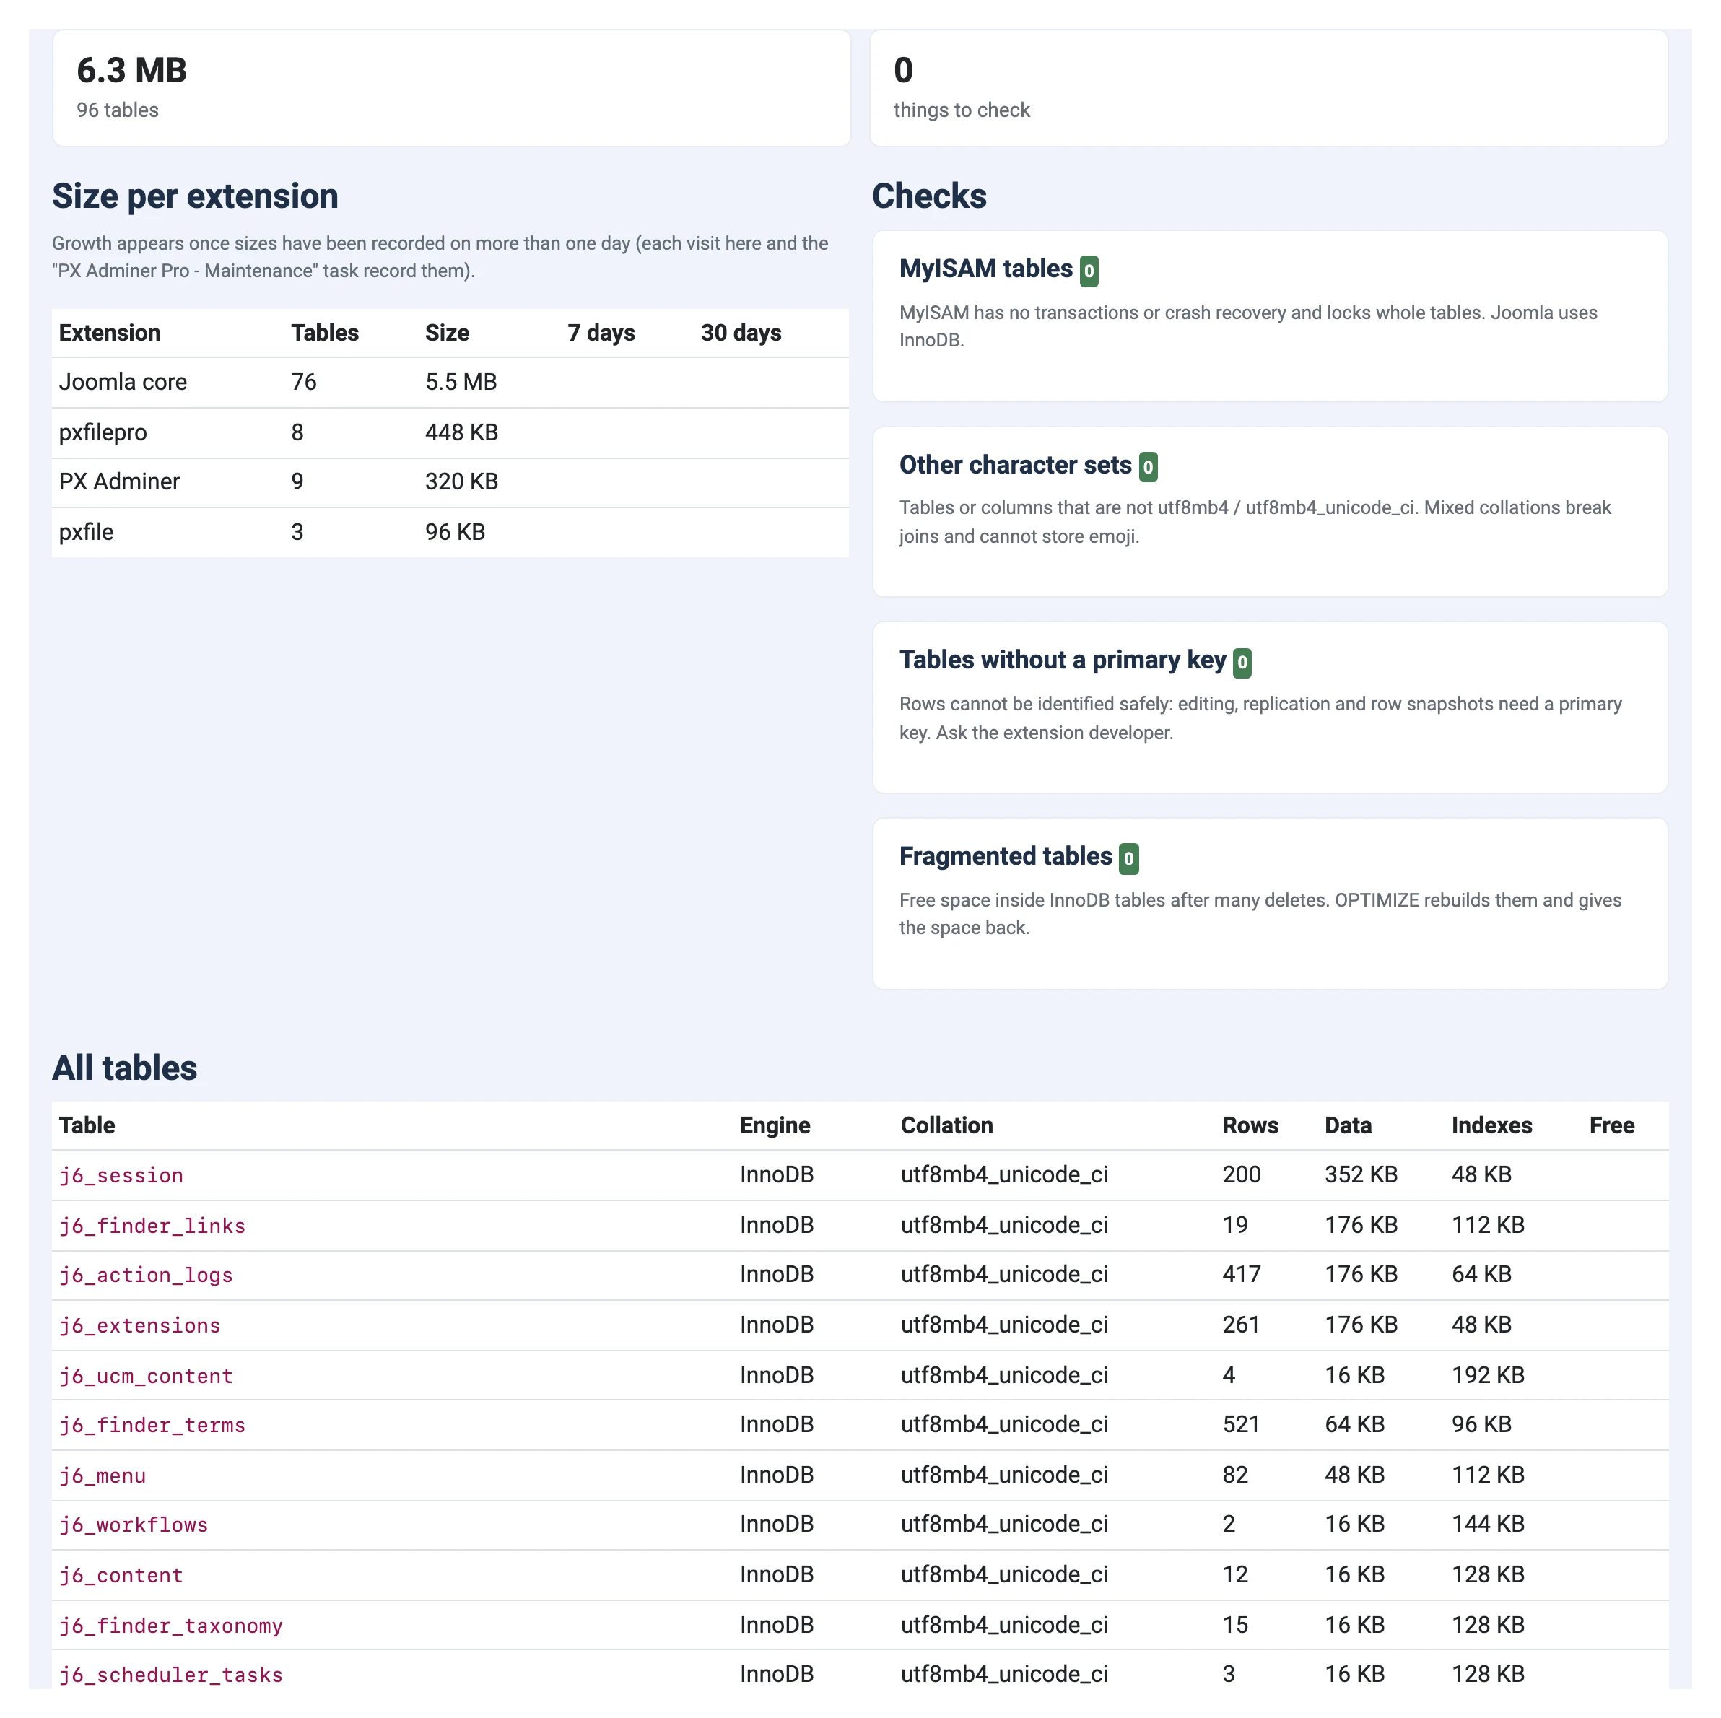Click the 144 KB indexes cell for j6_workflows
Viewport: 1721px width, 1718px height.
tap(1488, 1525)
